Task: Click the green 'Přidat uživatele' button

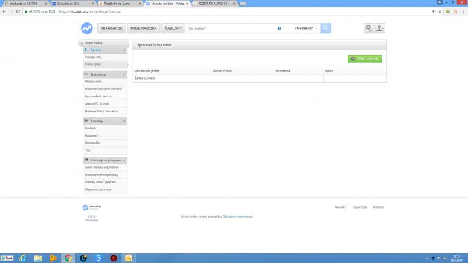Action: pyautogui.click(x=365, y=59)
